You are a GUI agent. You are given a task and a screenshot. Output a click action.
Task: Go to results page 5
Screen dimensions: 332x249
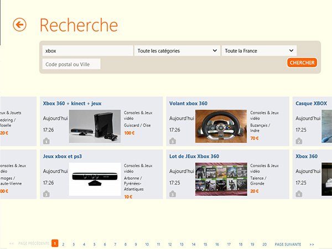coord(95,244)
